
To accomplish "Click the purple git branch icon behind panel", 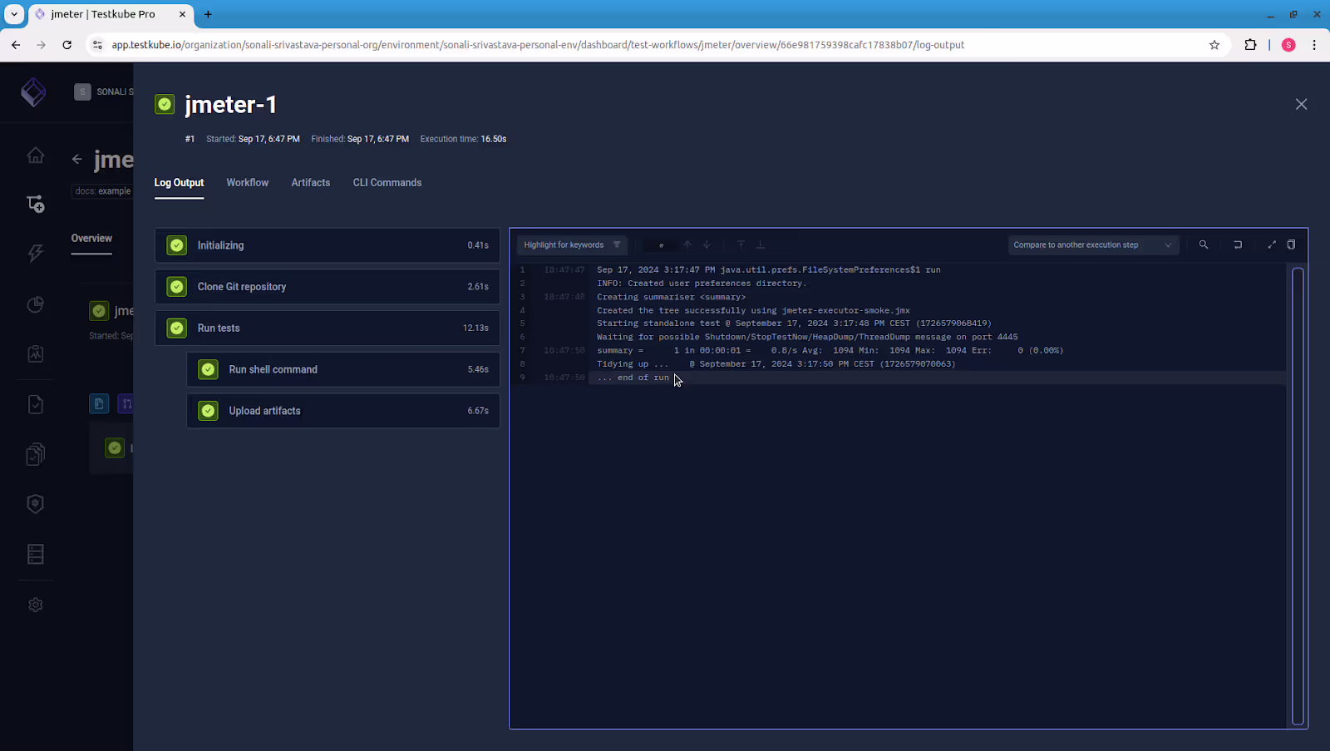I will pos(126,404).
